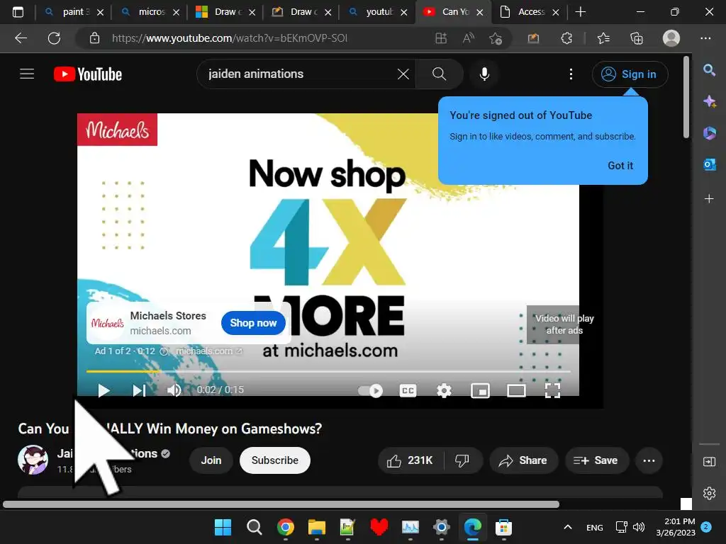Screen dimensions: 726x544
Task: Enable miniplayer mode
Action: 480,391
